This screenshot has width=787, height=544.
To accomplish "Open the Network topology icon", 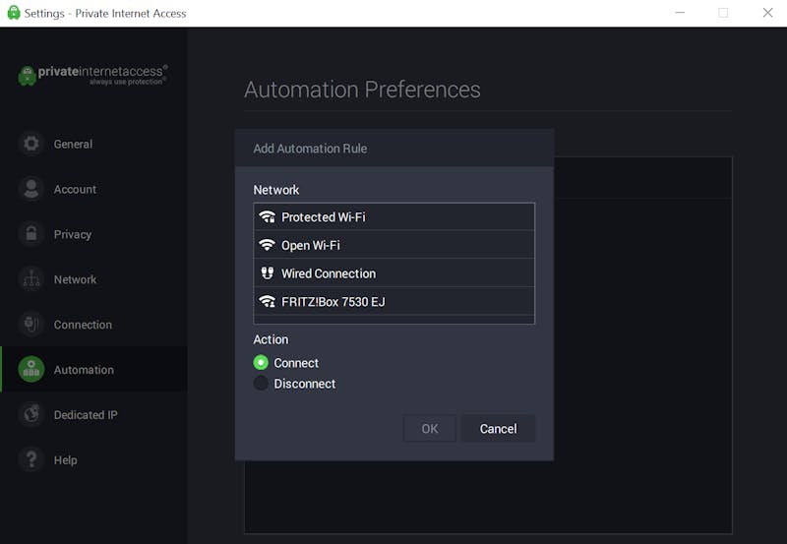I will point(31,279).
